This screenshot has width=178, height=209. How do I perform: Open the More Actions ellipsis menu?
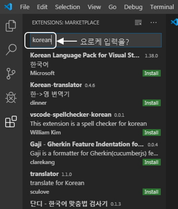tap(153, 23)
